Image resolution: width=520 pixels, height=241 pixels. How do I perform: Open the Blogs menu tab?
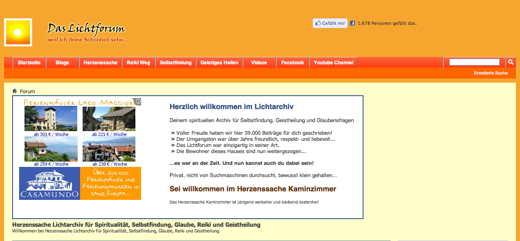(62, 63)
